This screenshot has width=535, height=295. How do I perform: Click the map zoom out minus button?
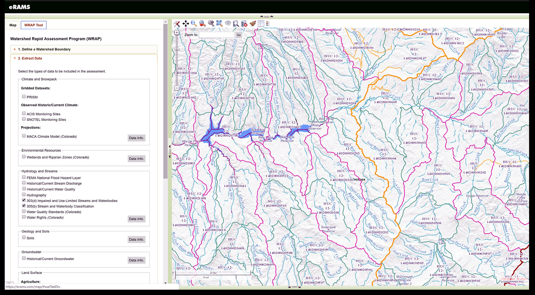click(177, 88)
